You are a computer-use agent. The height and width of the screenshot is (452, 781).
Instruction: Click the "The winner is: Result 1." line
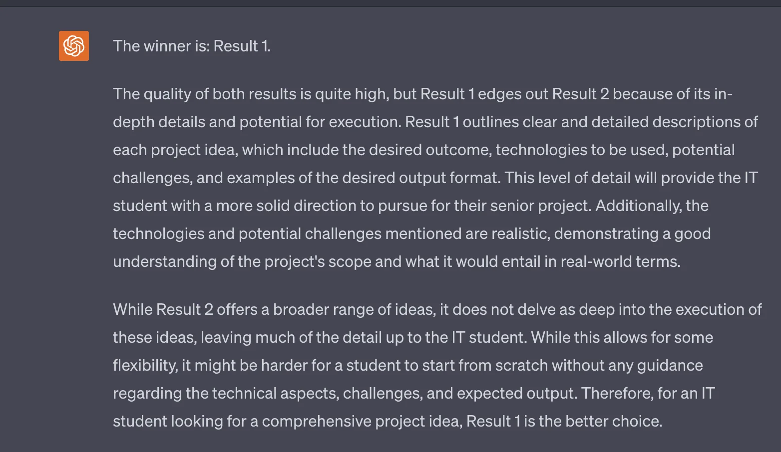tap(191, 46)
